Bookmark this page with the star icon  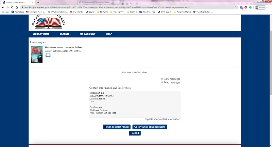pyautogui.click(x=236, y=7)
